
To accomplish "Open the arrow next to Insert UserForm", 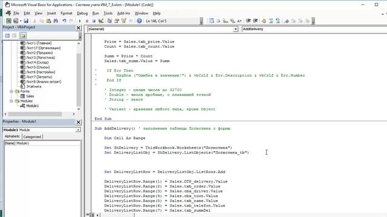I will click(21, 21).
